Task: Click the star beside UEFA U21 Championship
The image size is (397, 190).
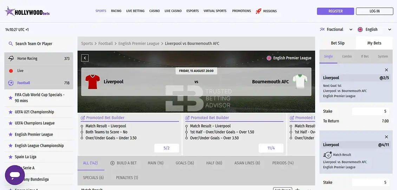Action: pos(11,112)
